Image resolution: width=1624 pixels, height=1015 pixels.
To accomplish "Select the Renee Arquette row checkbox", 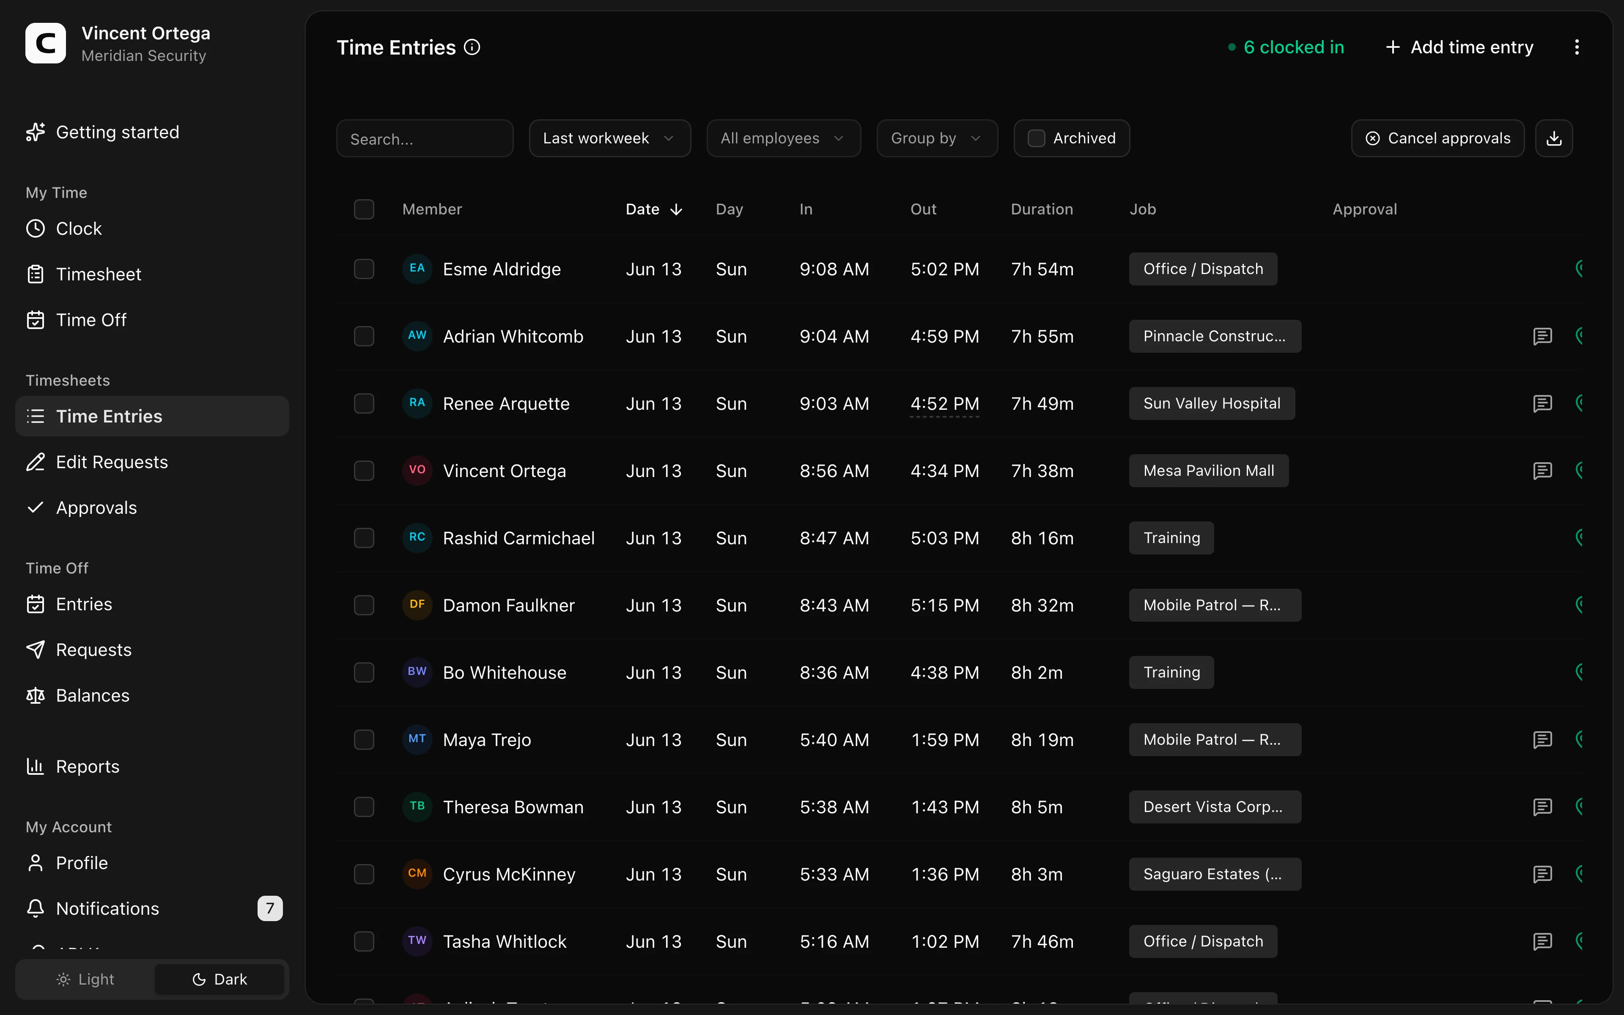I will [x=364, y=403].
